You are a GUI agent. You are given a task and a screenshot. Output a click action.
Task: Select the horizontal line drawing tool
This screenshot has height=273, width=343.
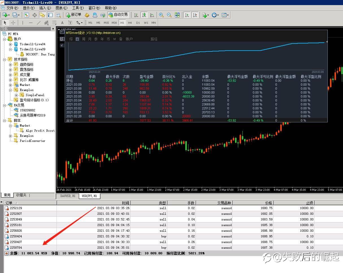coord(31,23)
